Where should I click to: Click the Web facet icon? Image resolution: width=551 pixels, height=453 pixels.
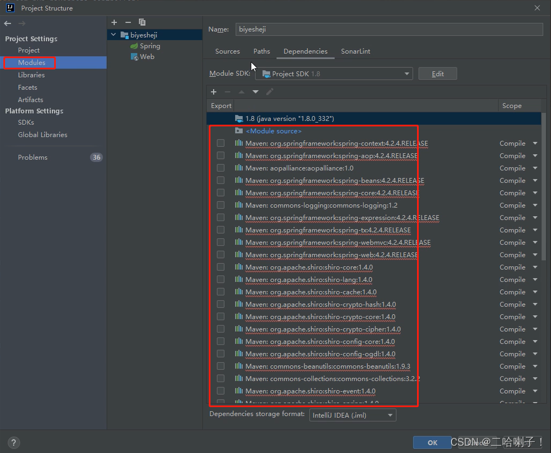134,56
